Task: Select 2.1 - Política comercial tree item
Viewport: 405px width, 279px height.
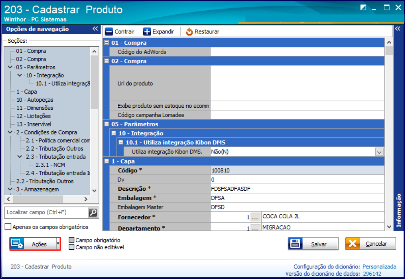Action: (x=58, y=141)
